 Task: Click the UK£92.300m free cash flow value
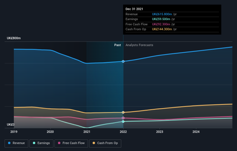pos(161,24)
